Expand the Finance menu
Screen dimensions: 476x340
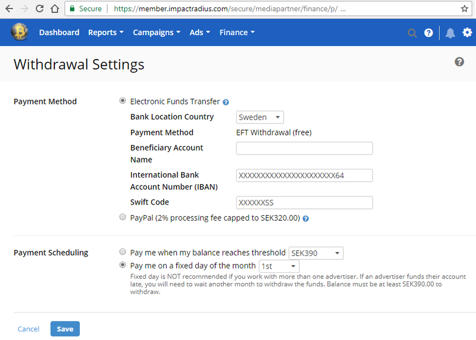point(237,32)
